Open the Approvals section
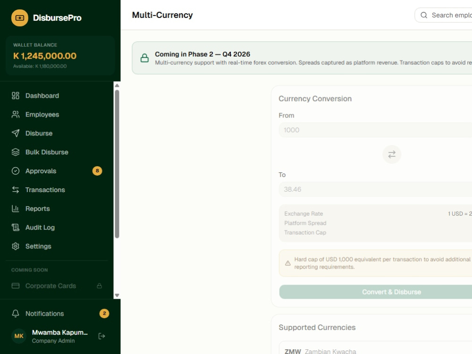The height and width of the screenshot is (354, 472). (57, 171)
